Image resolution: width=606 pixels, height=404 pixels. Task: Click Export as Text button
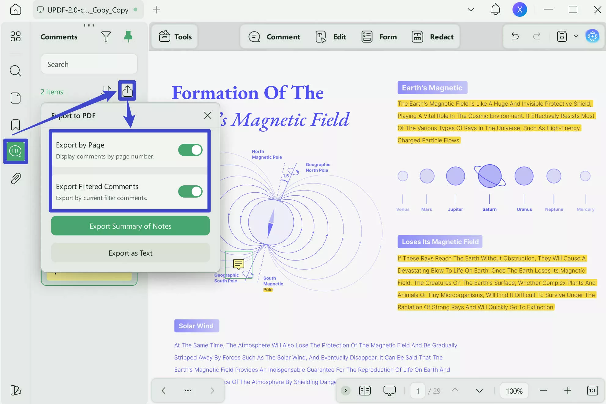pyautogui.click(x=130, y=253)
